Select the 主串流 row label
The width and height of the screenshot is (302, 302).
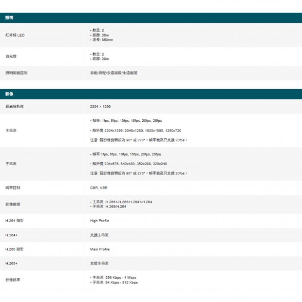tap(11, 131)
